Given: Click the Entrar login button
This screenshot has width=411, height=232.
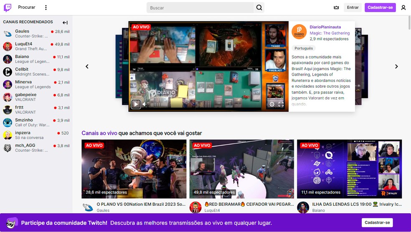Looking at the screenshot, I should click(353, 8).
